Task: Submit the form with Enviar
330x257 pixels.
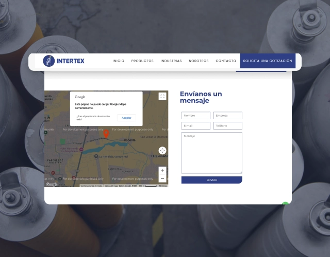Action: tap(212, 180)
